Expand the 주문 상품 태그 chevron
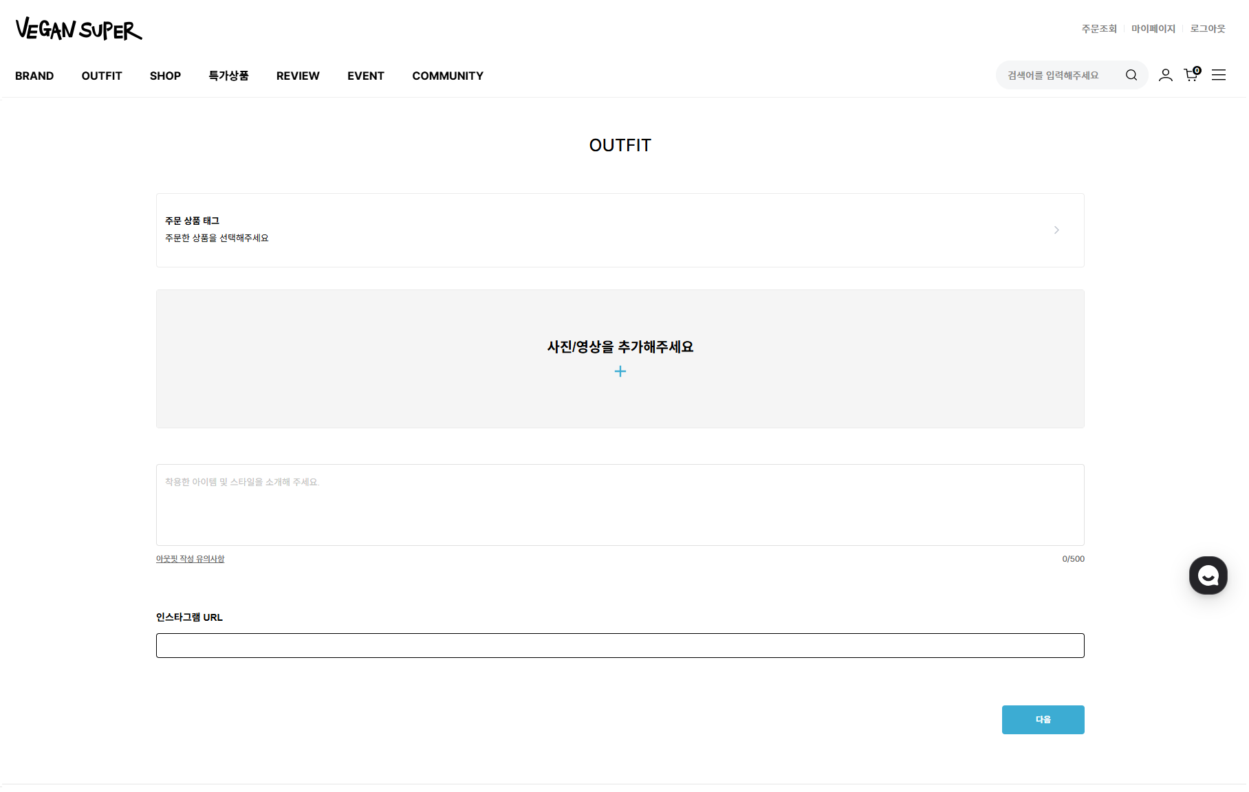This screenshot has width=1249, height=792. tap(1056, 230)
